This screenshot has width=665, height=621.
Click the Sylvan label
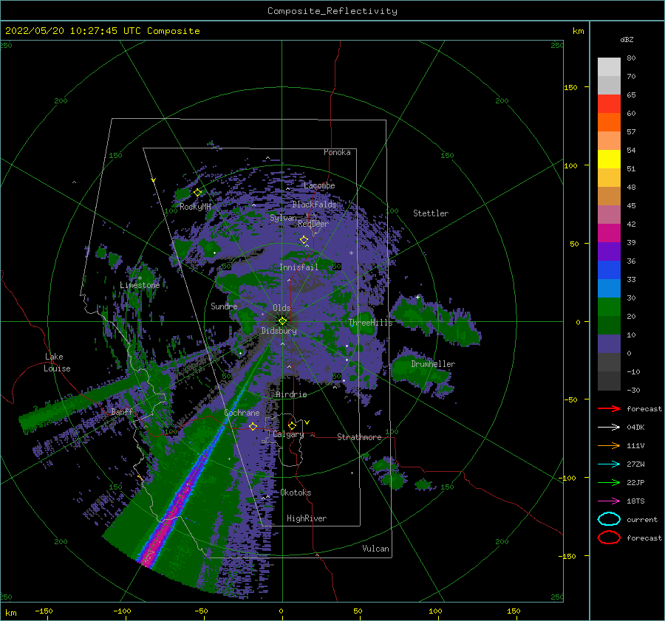(283, 218)
